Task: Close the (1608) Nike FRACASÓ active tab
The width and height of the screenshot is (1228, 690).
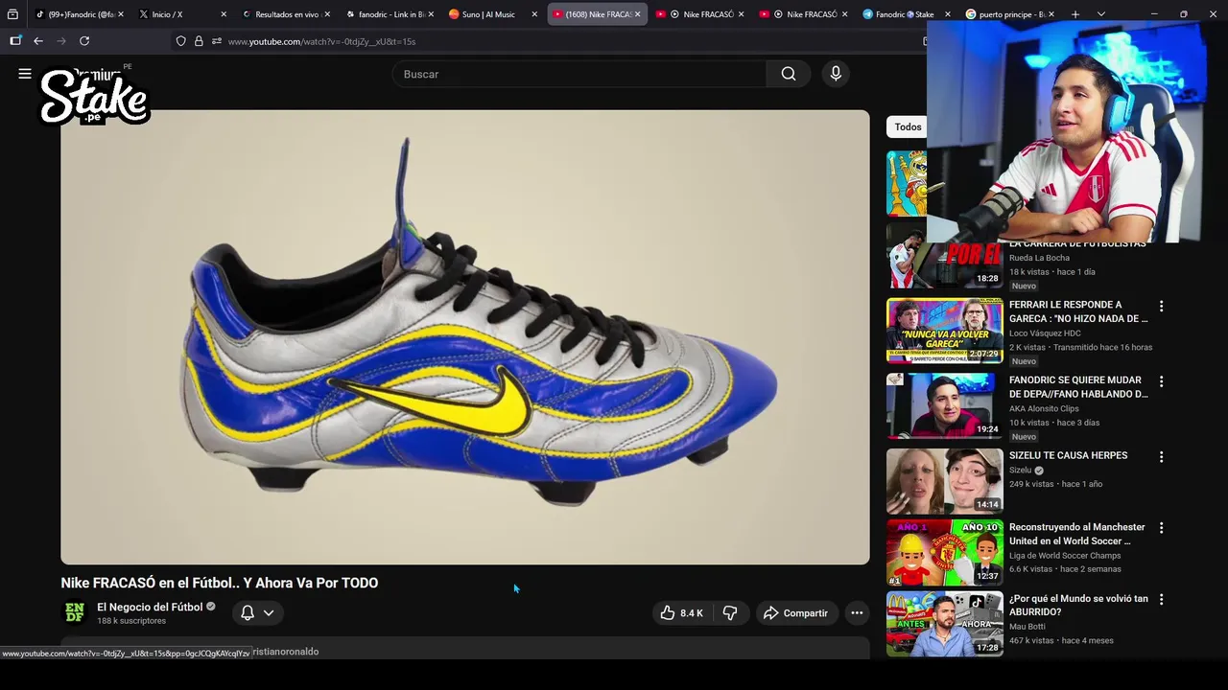Action: [x=637, y=14]
